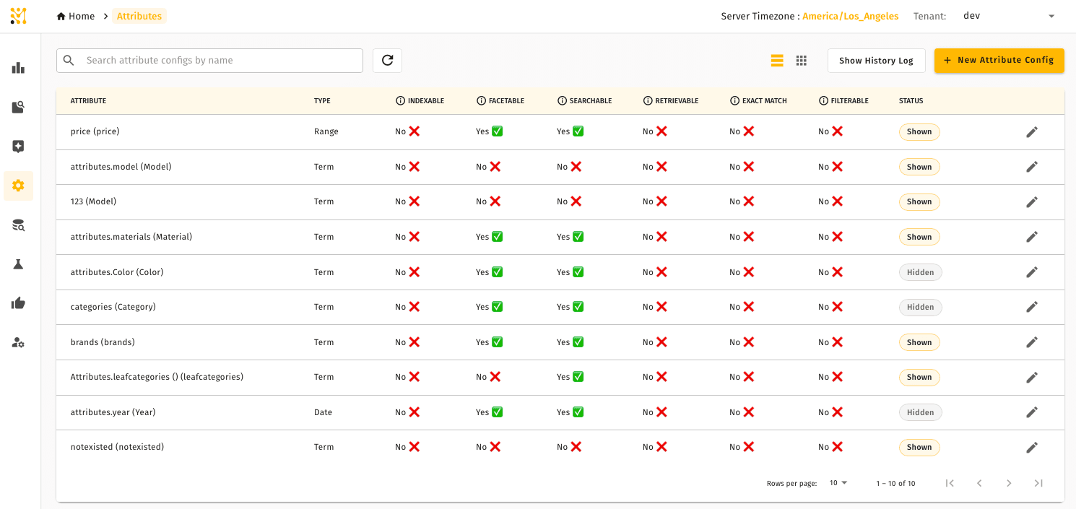Click Hidden status of attributes.year row
1076x509 pixels.
pyautogui.click(x=921, y=412)
